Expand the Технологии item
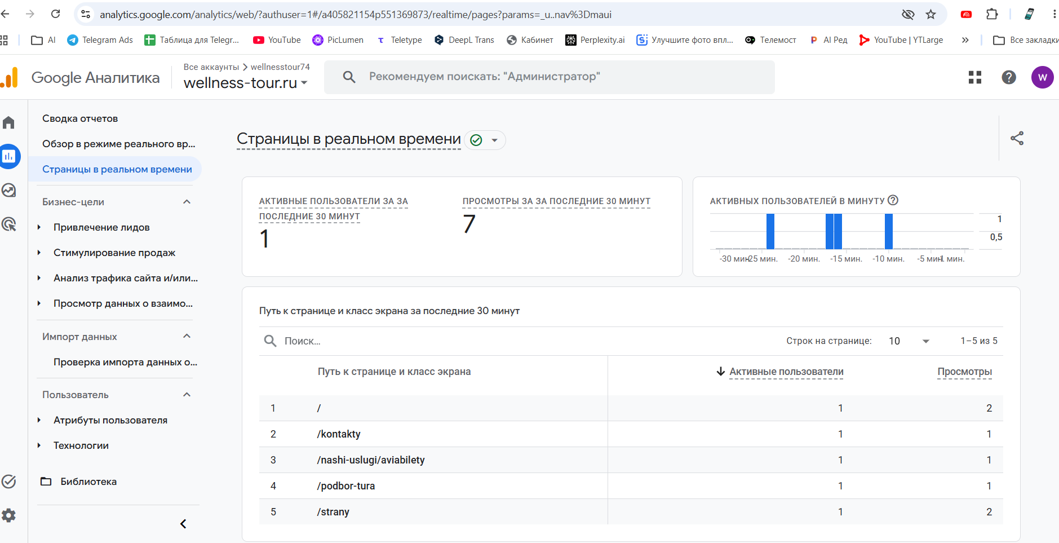Viewport: 1059px width, 543px height. (39, 445)
